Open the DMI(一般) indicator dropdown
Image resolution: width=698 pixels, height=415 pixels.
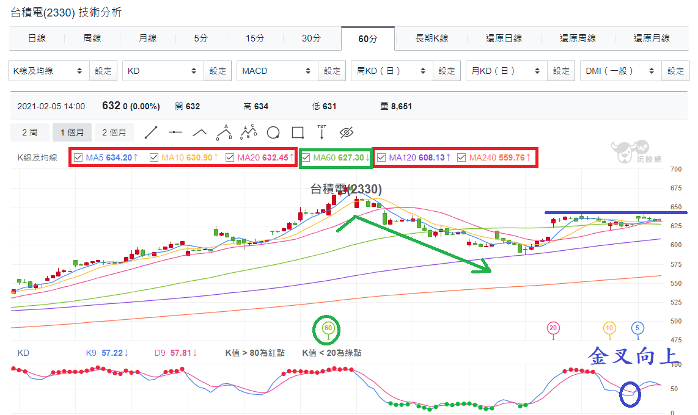click(621, 71)
